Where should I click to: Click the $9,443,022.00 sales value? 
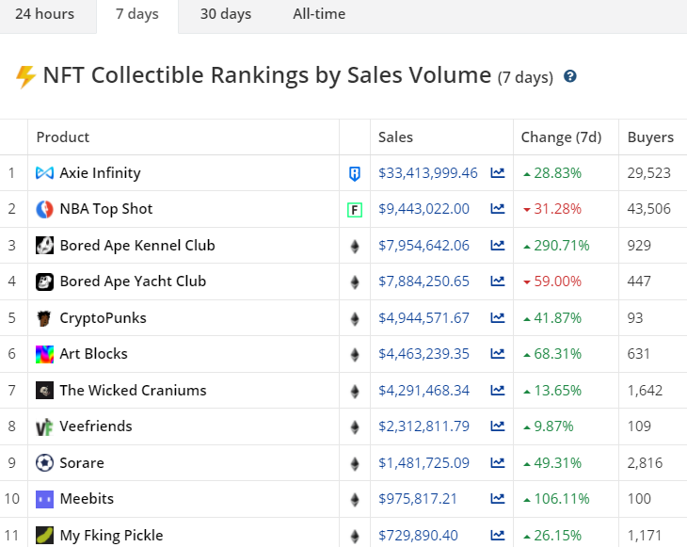pos(423,209)
